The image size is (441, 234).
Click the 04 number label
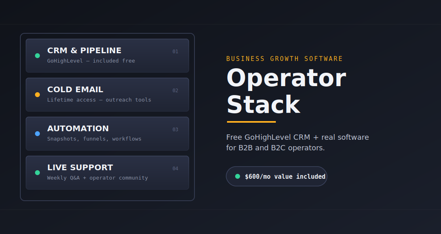(x=175, y=169)
